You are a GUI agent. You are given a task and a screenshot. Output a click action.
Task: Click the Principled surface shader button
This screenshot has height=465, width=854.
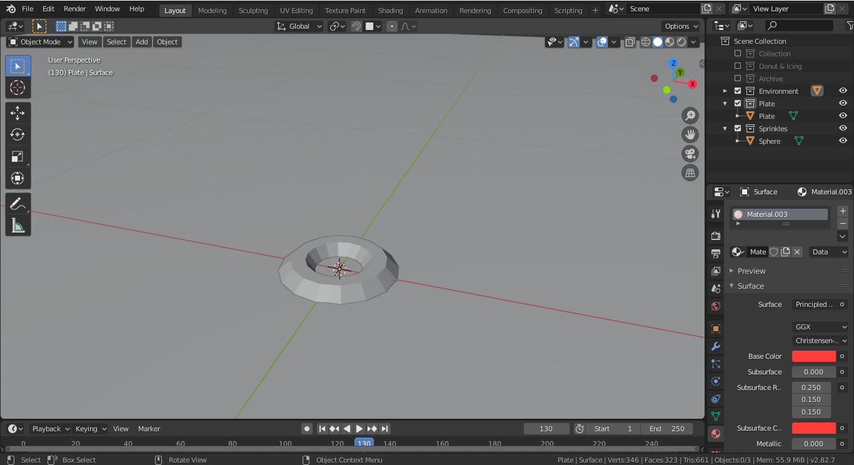[x=814, y=304]
